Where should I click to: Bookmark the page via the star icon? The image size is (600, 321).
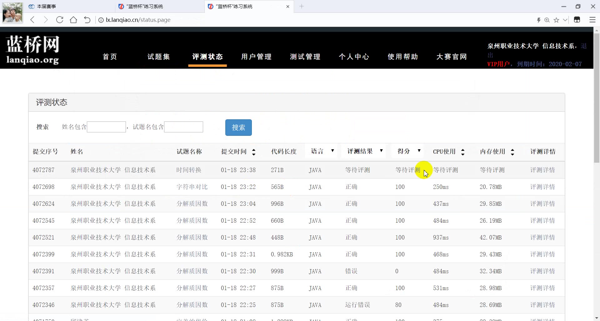click(556, 20)
